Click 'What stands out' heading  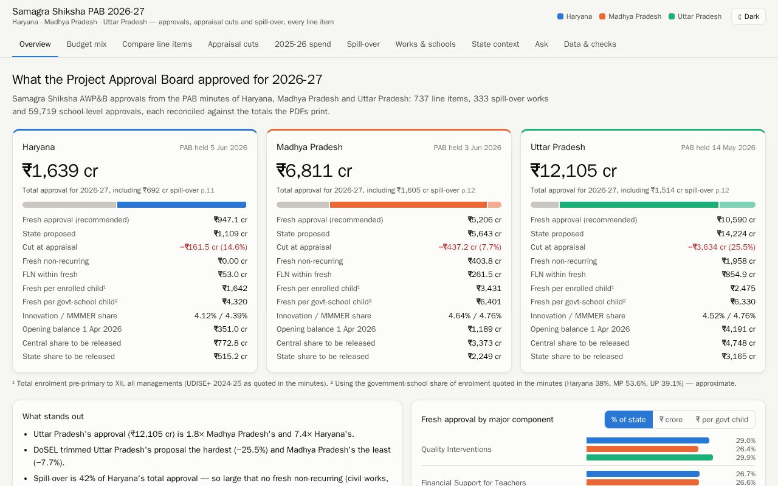click(53, 417)
